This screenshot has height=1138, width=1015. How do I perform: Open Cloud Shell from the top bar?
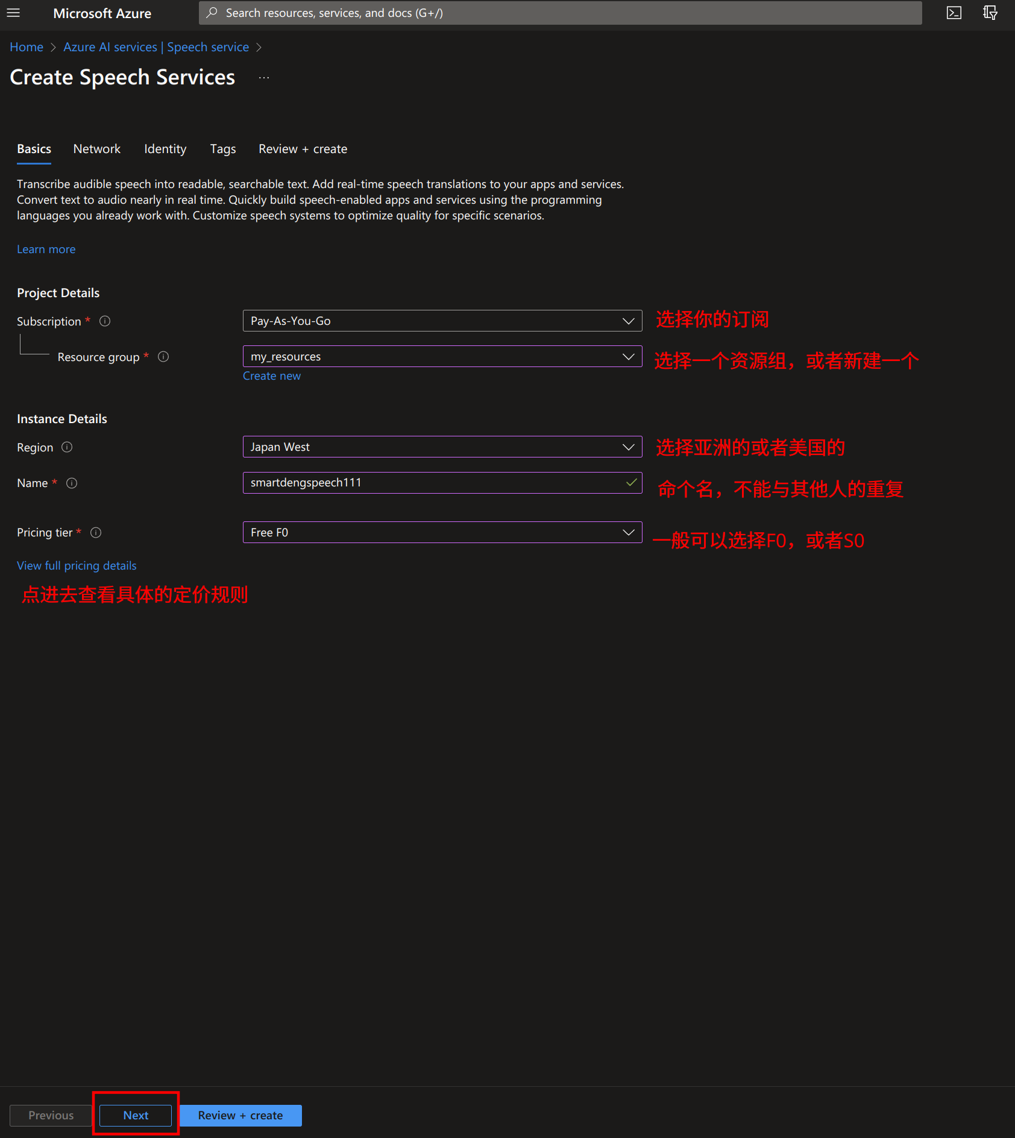(954, 13)
